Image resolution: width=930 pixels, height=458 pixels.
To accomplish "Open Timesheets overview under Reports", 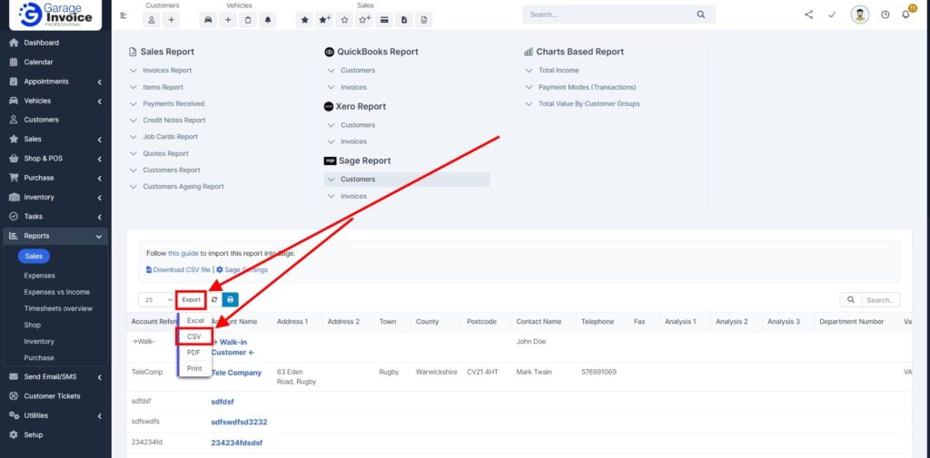I will (58, 308).
